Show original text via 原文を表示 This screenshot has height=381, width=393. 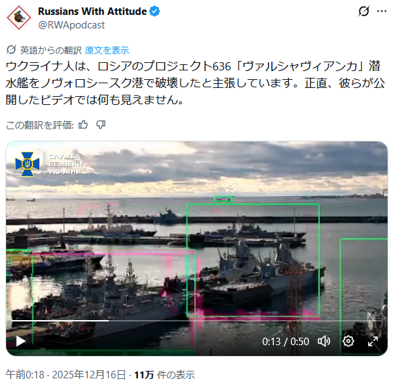(107, 50)
